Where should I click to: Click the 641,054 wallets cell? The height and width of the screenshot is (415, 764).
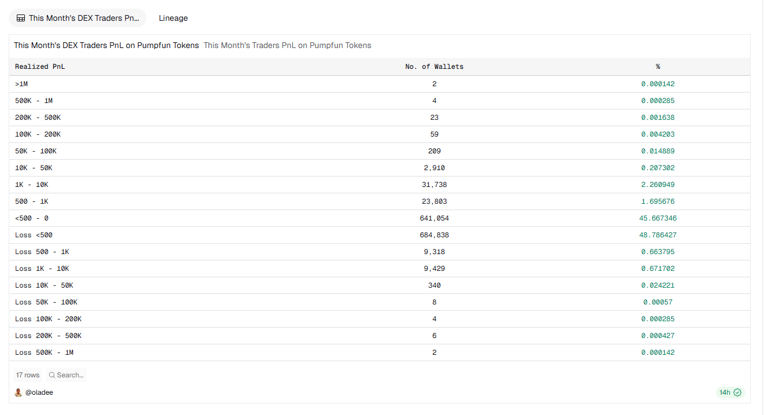434,218
